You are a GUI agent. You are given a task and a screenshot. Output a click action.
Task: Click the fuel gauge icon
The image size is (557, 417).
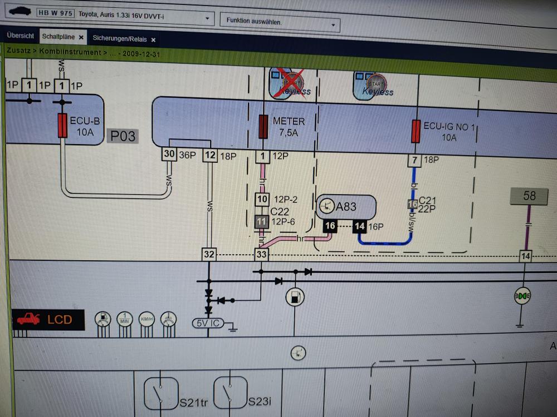pos(103,320)
